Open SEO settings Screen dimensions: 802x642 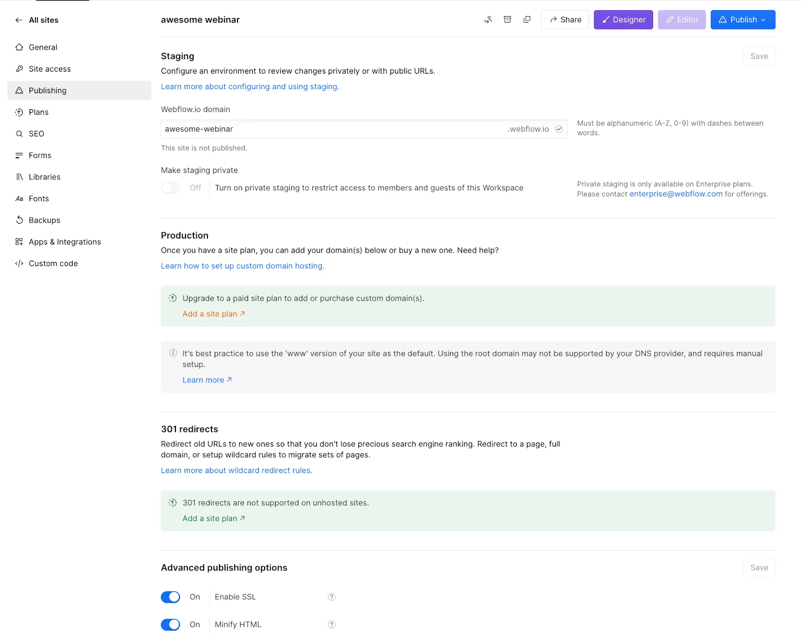pyautogui.click(x=79, y=133)
